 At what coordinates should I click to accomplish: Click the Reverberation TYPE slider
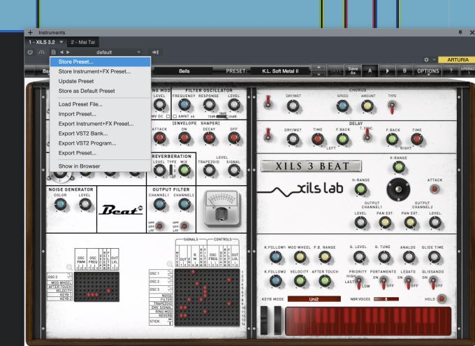(171, 171)
